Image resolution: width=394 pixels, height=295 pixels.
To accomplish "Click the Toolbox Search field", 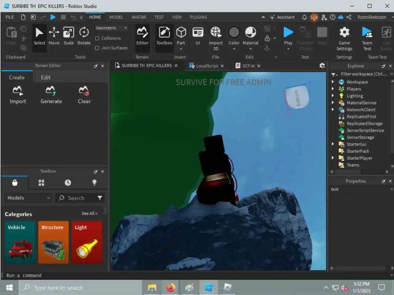I will click(x=76, y=198).
